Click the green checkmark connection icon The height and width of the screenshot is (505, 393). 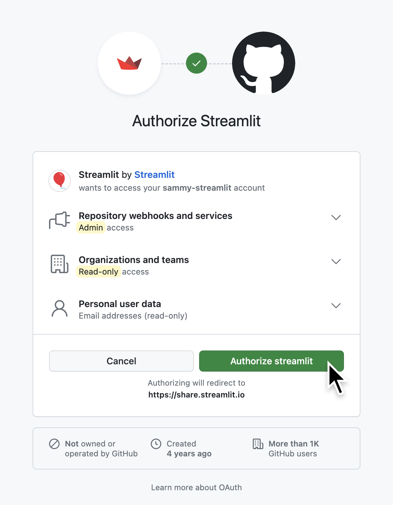196,63
